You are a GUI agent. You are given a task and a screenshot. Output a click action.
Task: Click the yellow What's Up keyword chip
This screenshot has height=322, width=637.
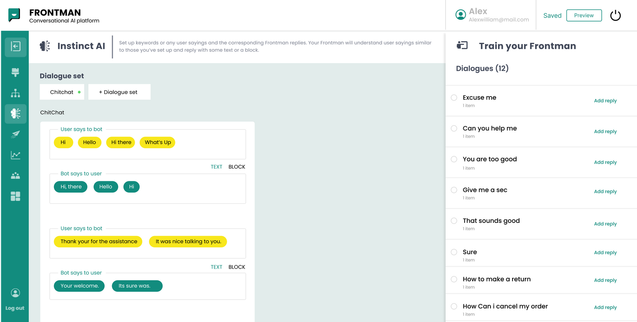point(158,142)
